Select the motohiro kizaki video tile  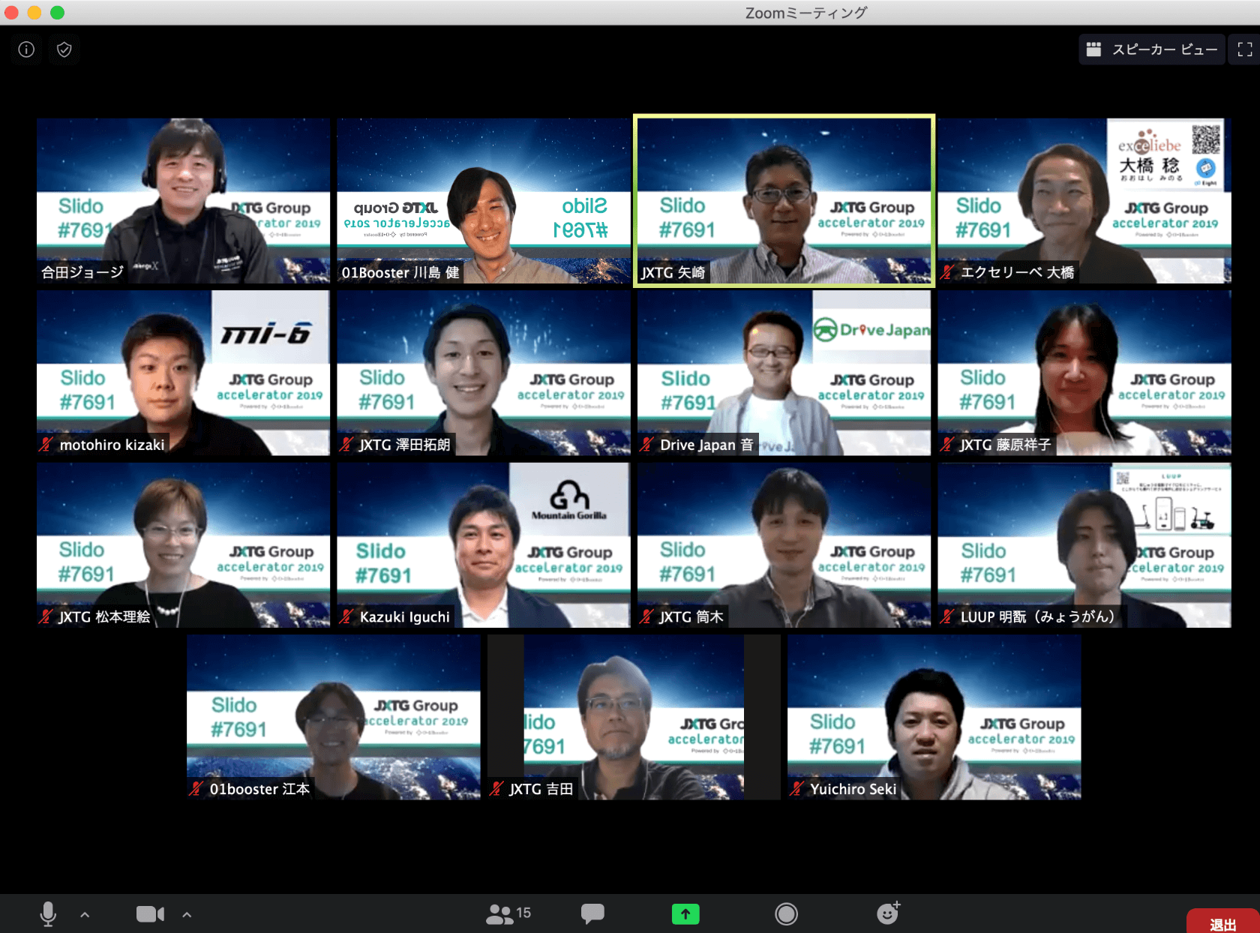[x=183, y=373]
